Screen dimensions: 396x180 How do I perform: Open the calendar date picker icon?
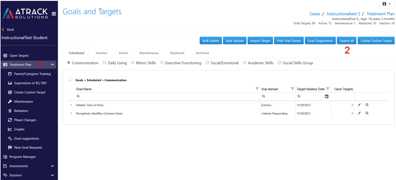pyautogui.click(x=327, y=96)
